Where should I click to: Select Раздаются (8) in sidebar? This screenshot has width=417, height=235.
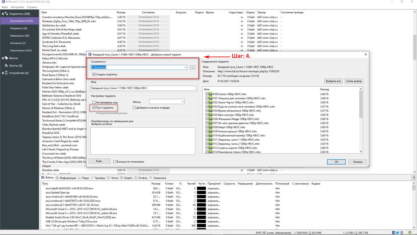click(x=19, y=28)
